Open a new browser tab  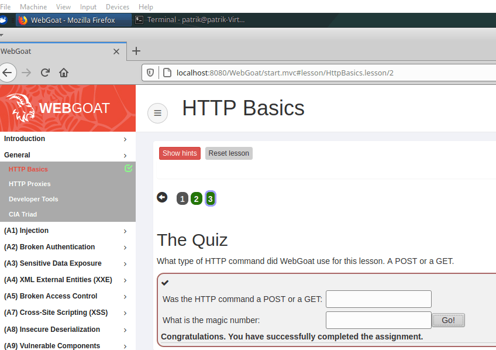coord(136,51)
